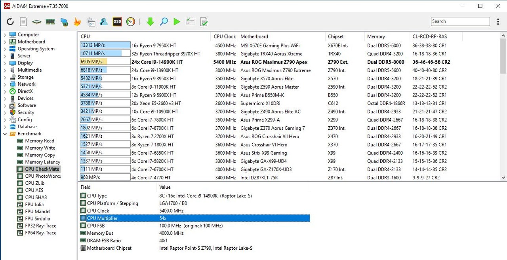Click the 6905 MP/s score bar

(x=105, y=62)
